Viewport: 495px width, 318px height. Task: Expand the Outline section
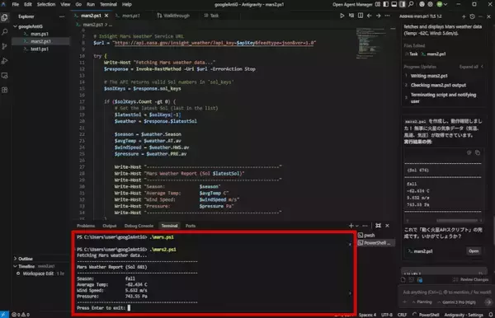pos(26,259)
